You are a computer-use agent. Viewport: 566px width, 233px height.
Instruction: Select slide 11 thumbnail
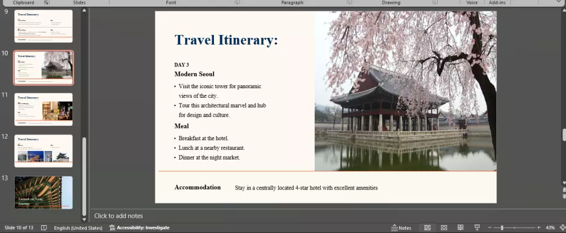pos(44,109)
